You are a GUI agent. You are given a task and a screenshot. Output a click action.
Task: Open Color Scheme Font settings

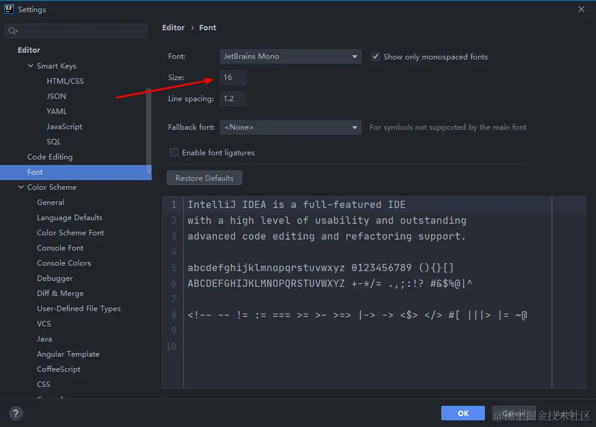click(70, 233)
